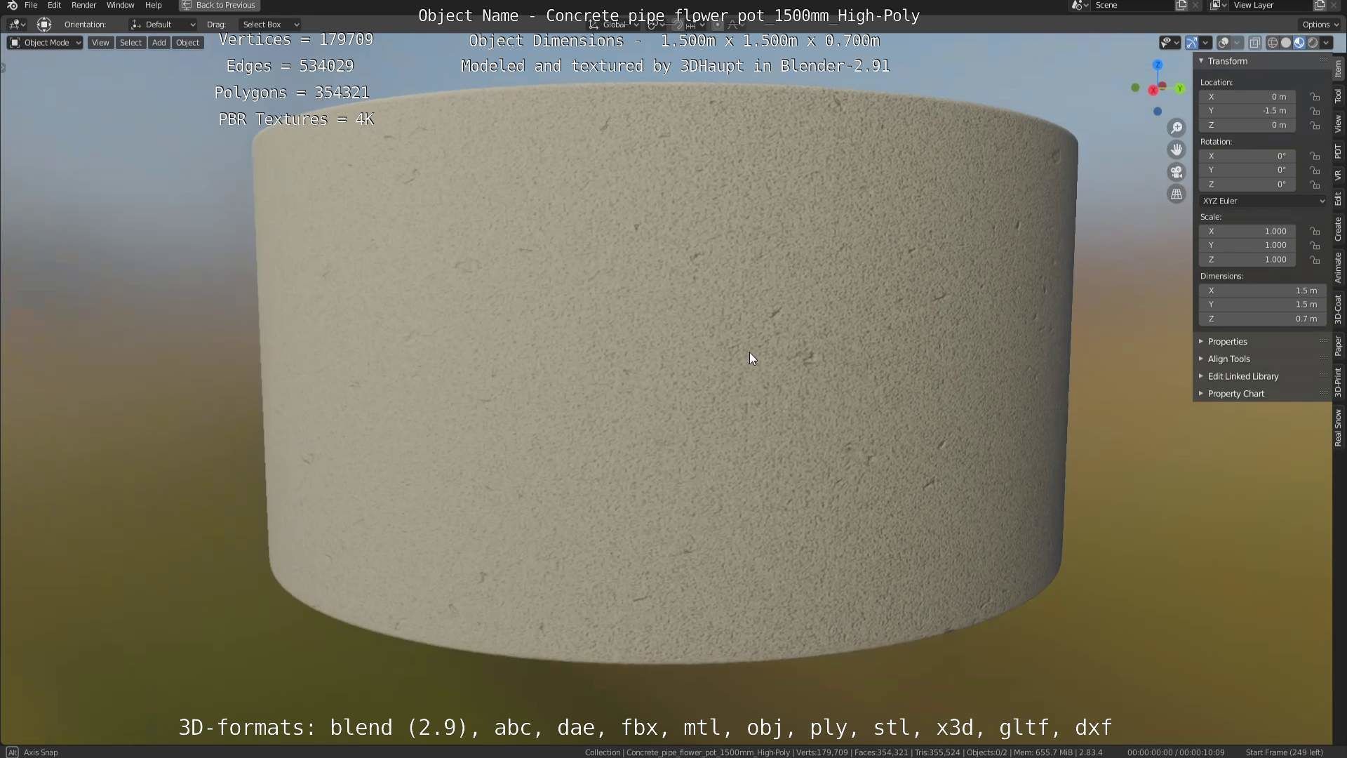Toggle X-ray display icon
Viewport: 1347px width, 758px height.
(x=1255, y=43)
